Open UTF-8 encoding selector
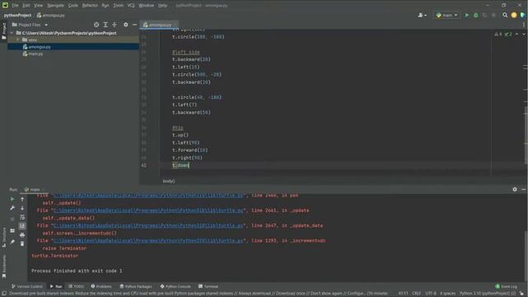 tap(431, 294)
